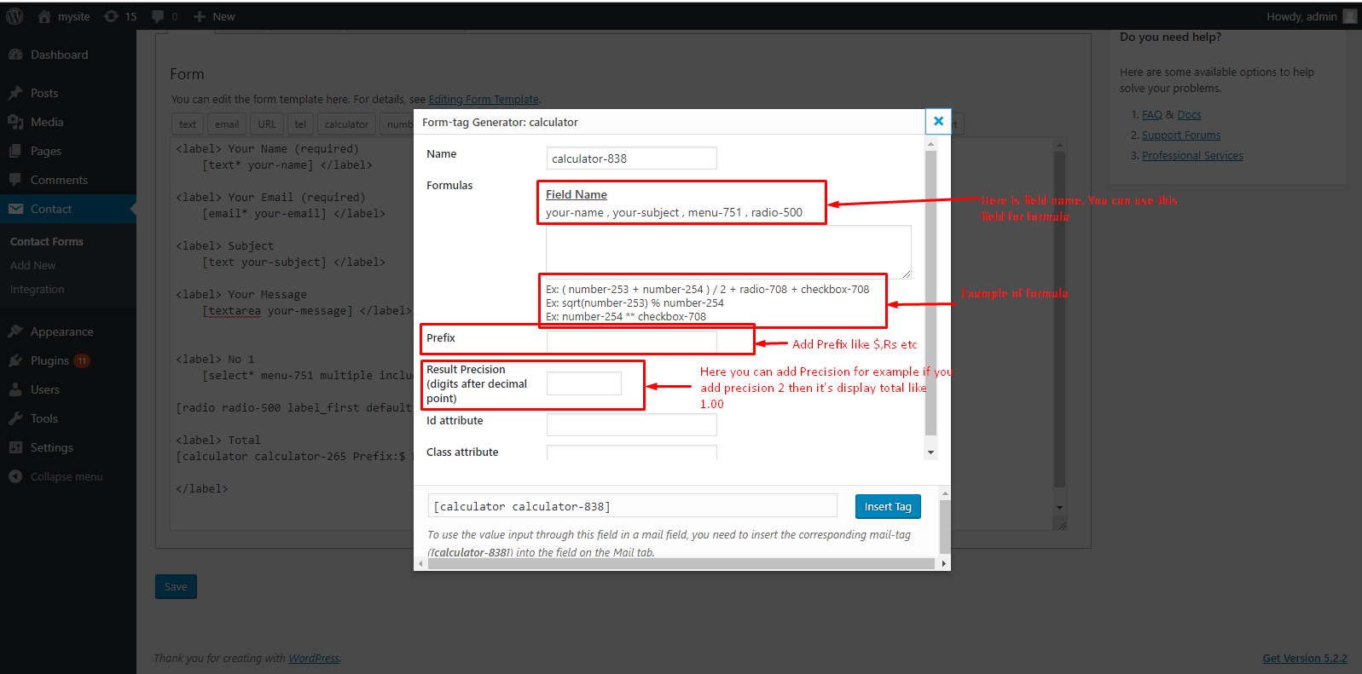Image resolution: width=1362 pixels, height=674 pixels.
Task: Open the 15 pending updates icon
Action: pyautogui.click(x=111, y=16)
